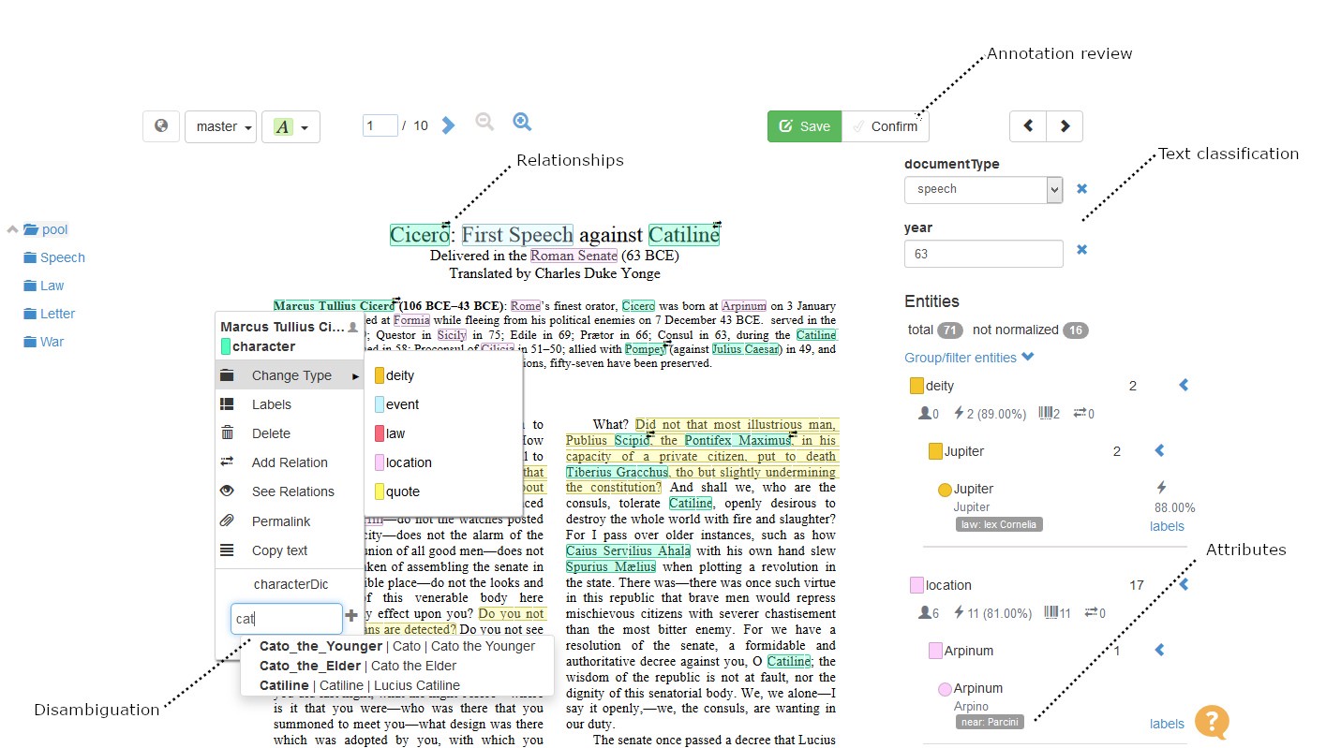Image resolution: width=1341 pixels, height=748 pixels.
Task: Click the law: lex Cornelia tag
Action: pyautogui.click(x=999, y=524)
